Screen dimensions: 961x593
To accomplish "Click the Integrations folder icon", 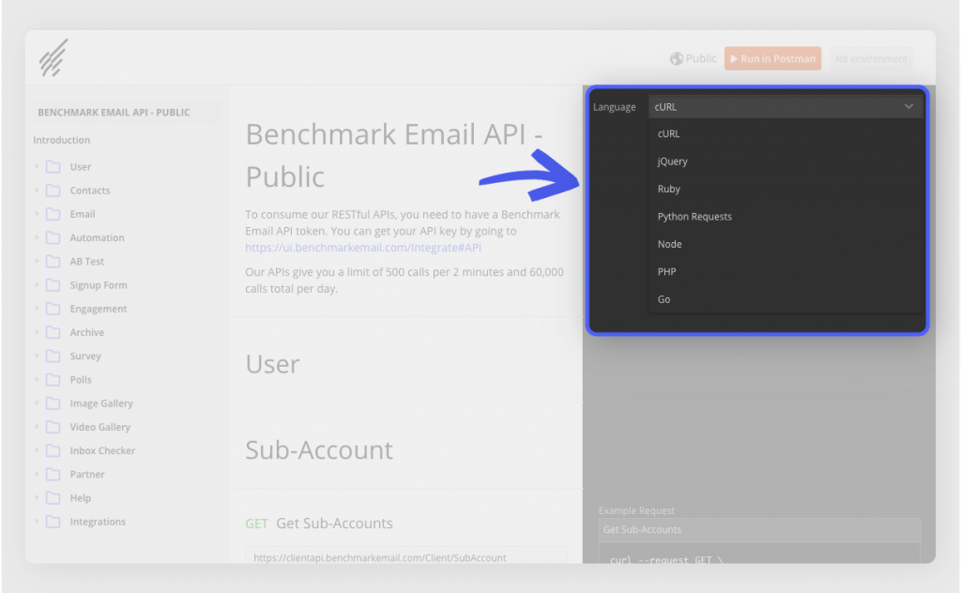I will click(53, 522).
